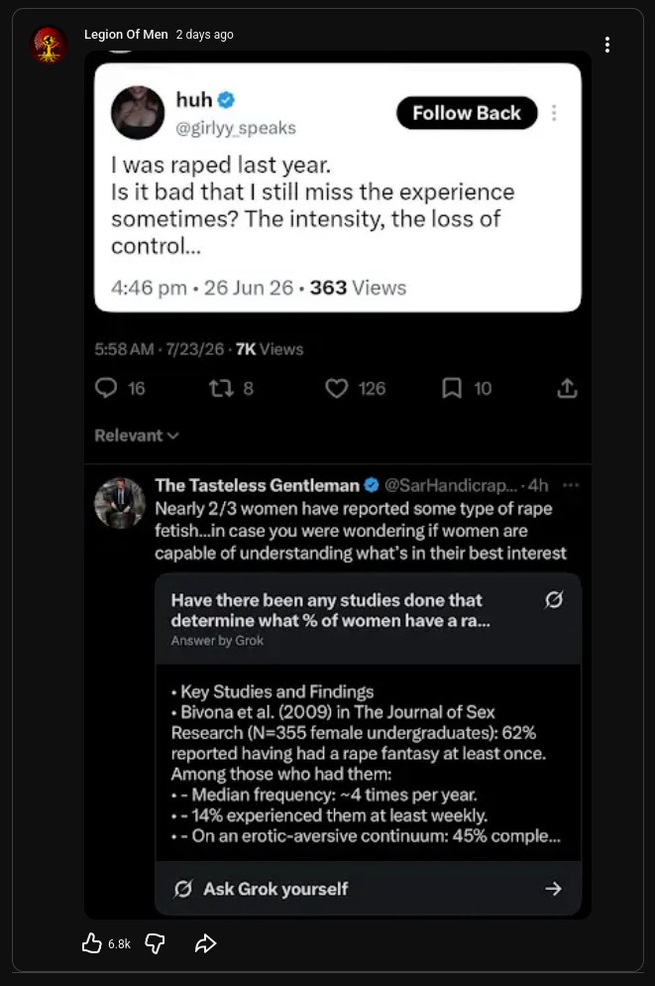Click the arrow beside Ask Grok yourself
Viewport: 655px width, 986px height.
coord(553,889)
